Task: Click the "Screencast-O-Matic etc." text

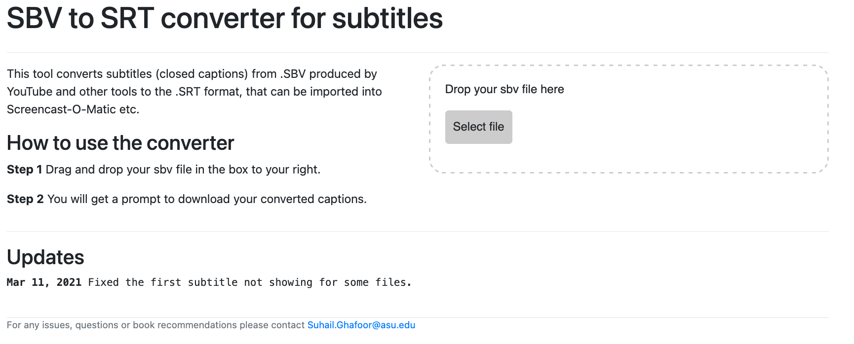Action: [73, 109]
